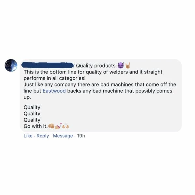The width and height of the screenshot is (195, 195).
Task: Open the redacted commenter name link
Action: tap(49, 65)
